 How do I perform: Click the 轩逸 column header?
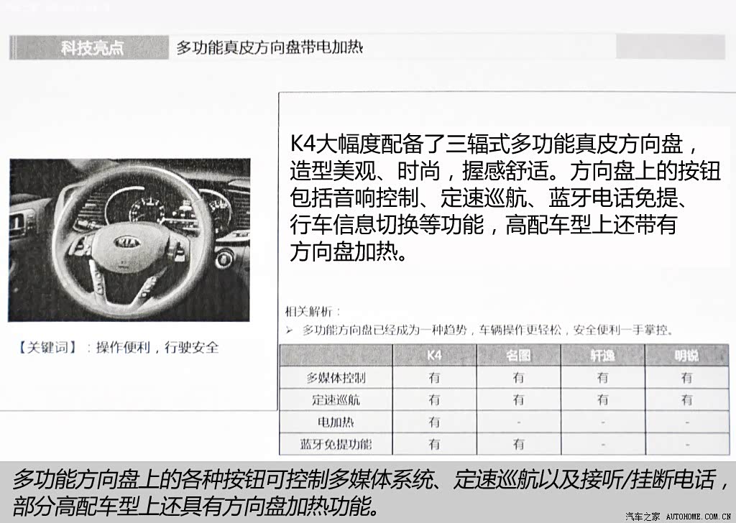[603, 355]
